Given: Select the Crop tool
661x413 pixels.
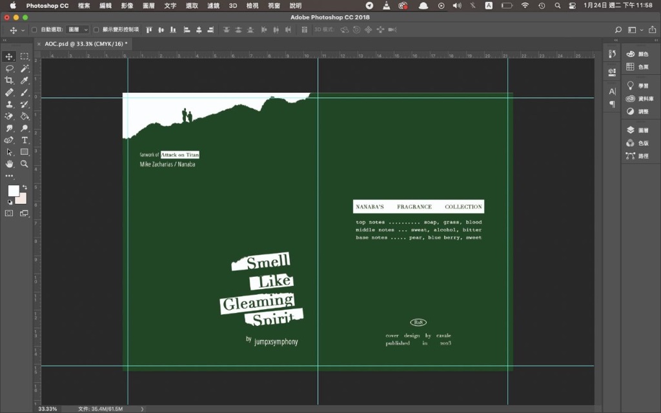Looking at the screenshot, I should click(x=9, y=80).
